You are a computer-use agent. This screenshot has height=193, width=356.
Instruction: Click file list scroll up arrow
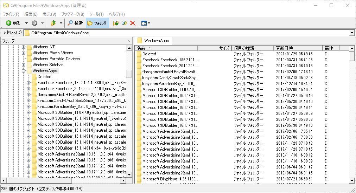pos(352,48)
